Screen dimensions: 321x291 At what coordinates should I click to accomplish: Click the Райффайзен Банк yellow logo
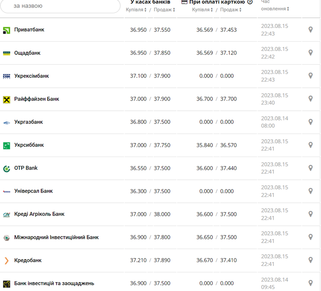pyautogui.click(x=6, y=99)
